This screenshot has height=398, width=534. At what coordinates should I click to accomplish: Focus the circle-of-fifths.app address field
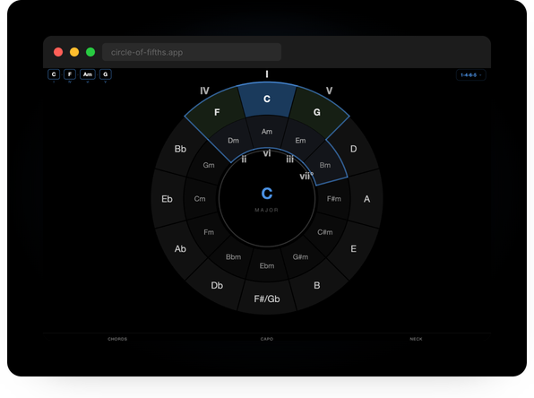(x=192, y=52)
